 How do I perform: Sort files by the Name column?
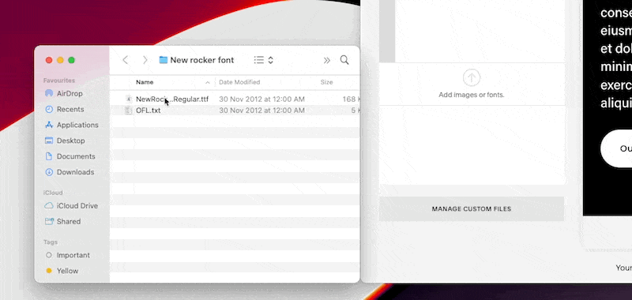(145, 82)
